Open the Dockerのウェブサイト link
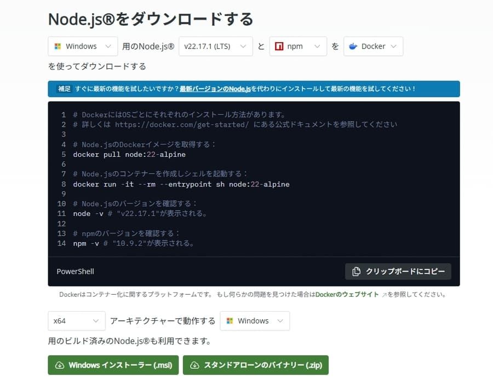493x381 pixels. pyautogui.click(x=347, y=295)
